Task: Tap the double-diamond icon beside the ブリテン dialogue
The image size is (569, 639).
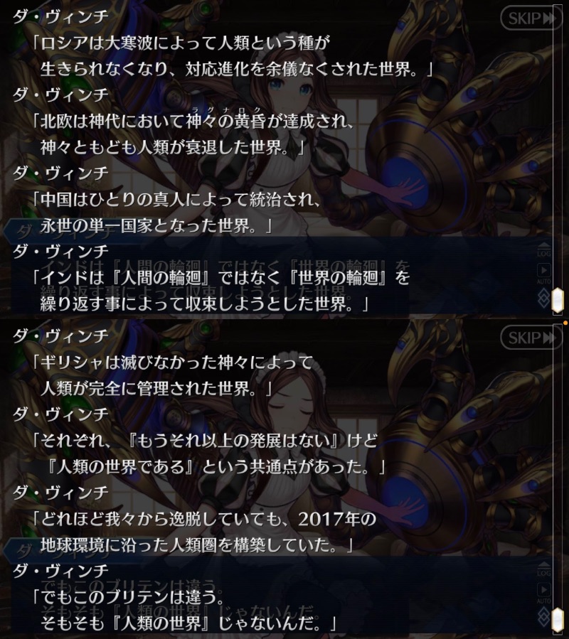Action: point(543,618)
